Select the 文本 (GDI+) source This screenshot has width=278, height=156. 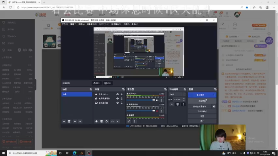tap(103, 94)
